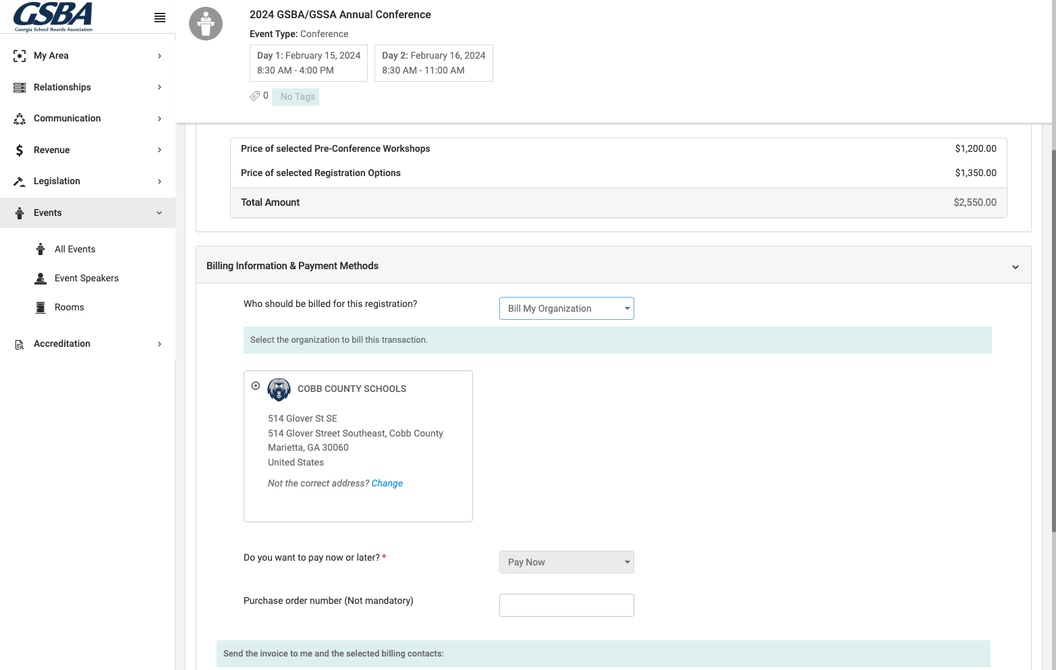Viewport: 1056px width, 670px height.
Task: Click the All Events speaker icon
Action: coord(40,249)
